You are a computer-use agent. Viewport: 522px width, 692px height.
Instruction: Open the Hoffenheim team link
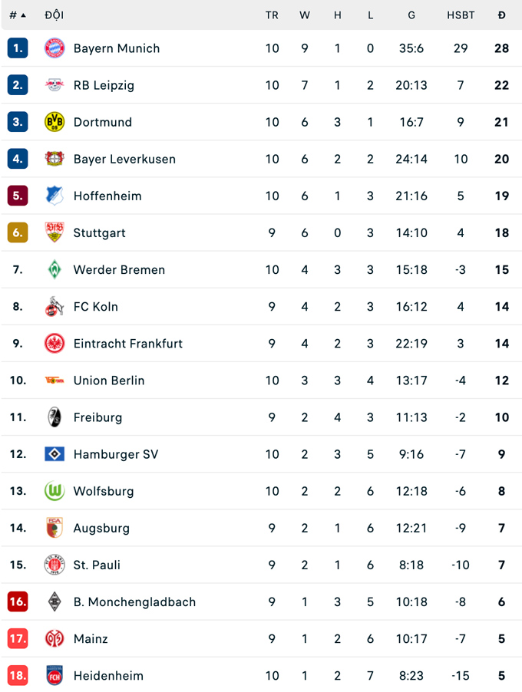click(107, 196)
